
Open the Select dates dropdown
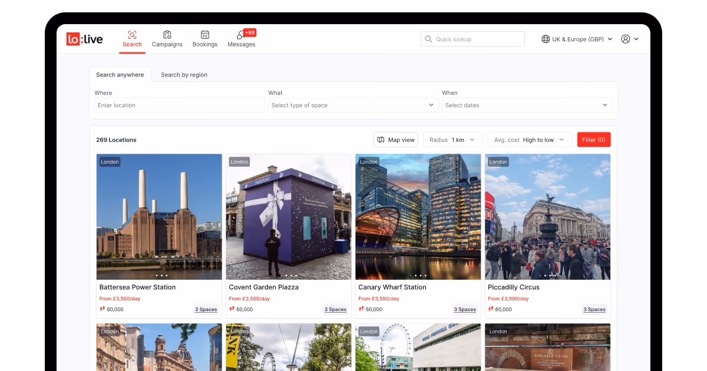click(527, 105)
